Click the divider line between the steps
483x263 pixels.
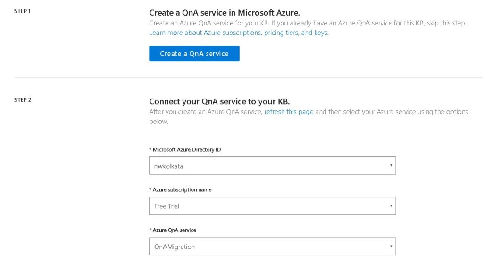(248, 77)
